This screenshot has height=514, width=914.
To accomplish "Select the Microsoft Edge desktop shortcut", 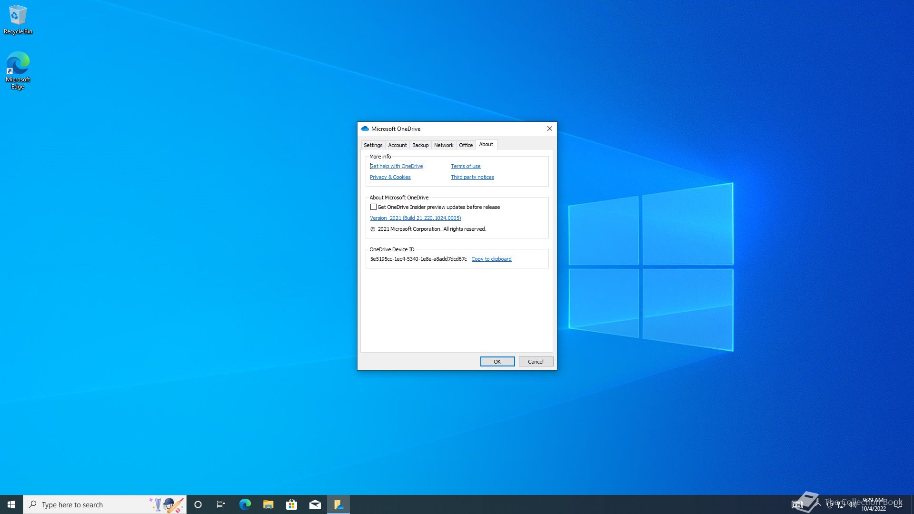I will (18, 70).
